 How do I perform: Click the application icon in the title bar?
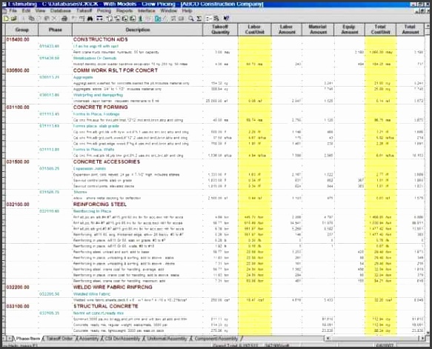[4, 4]
